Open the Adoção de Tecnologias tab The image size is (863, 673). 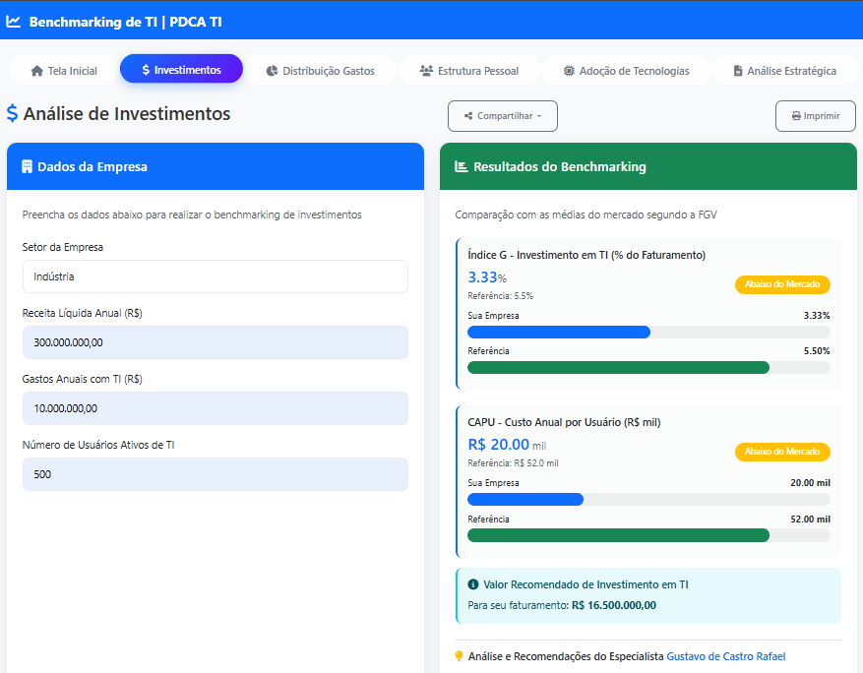626,71
